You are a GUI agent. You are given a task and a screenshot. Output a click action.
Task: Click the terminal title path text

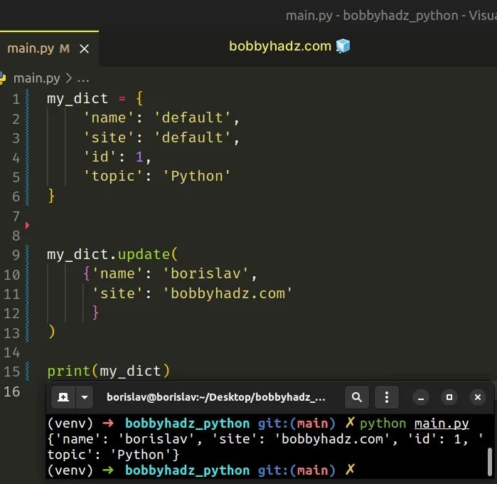tap(216, 397)
